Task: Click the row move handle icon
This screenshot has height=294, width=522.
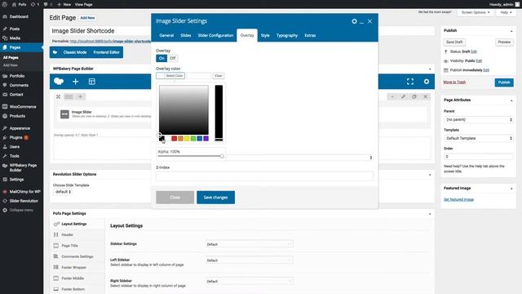Action: point(58,96)
